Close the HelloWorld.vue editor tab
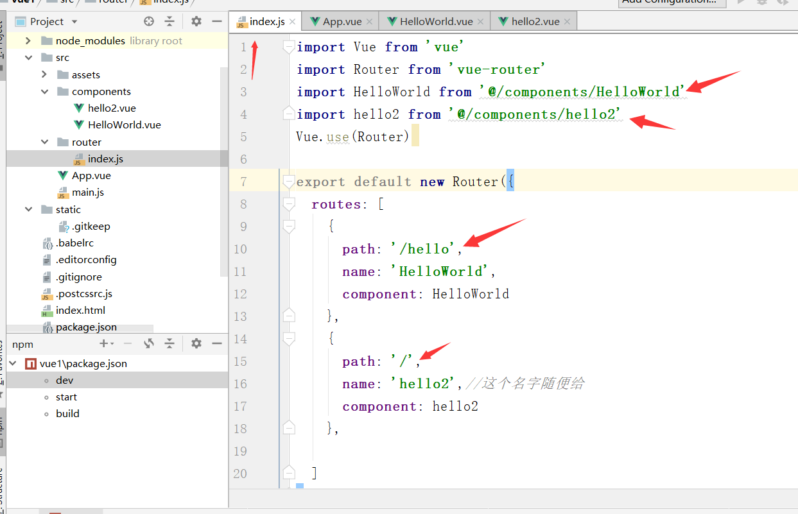This screenshot has width=798, height=514. (x=481, y=22)
